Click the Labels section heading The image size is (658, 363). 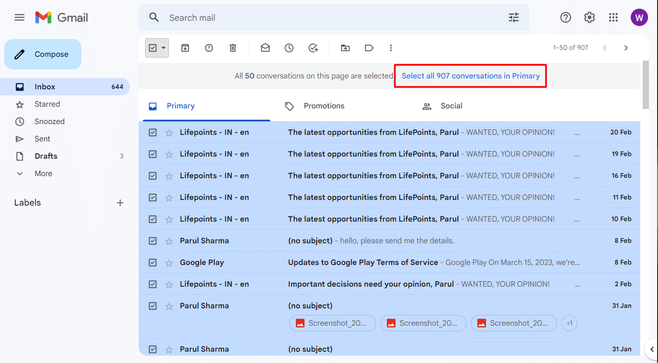coord(28,203)
